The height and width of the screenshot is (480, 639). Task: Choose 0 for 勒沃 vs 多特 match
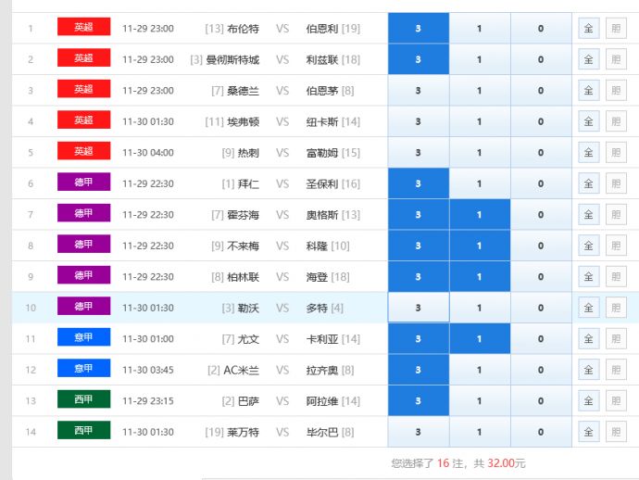coord(541,308)
